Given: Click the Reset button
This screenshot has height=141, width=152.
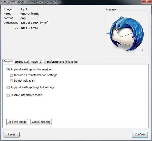Looking at the screenshot, I should (x=12, y=134).
